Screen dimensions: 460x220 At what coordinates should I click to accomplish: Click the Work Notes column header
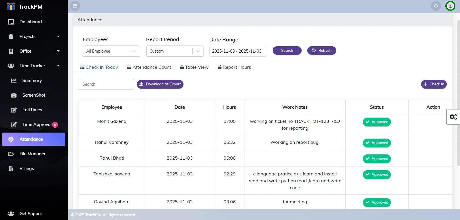(x=295, y=107)
